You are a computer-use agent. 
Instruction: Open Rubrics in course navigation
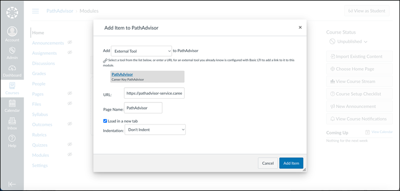39,135
